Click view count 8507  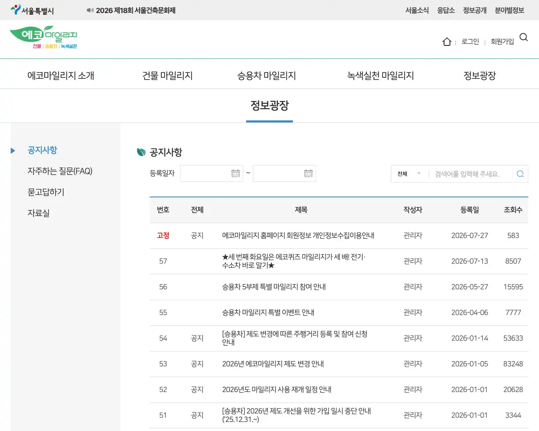[x=513, y=261]
